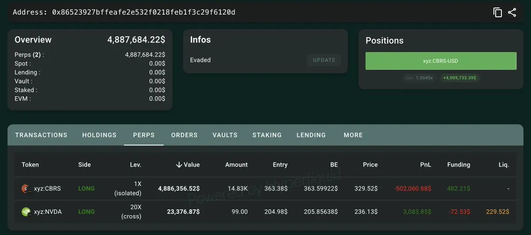531x235 pixels.
Task: Copy the wallet address with the copy icon
Action: tap(498, 12)
